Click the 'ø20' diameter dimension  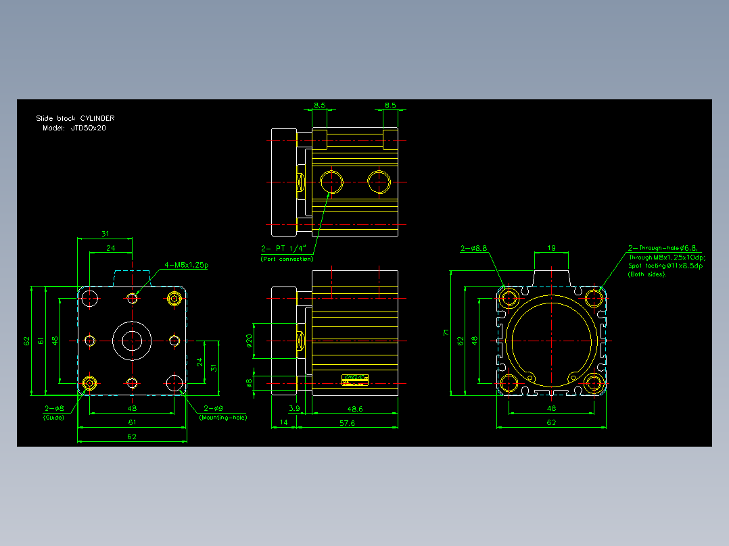[249, 341]
